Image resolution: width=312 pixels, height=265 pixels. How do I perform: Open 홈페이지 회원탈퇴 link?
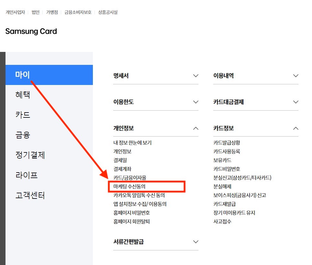(x=131, y=222)
